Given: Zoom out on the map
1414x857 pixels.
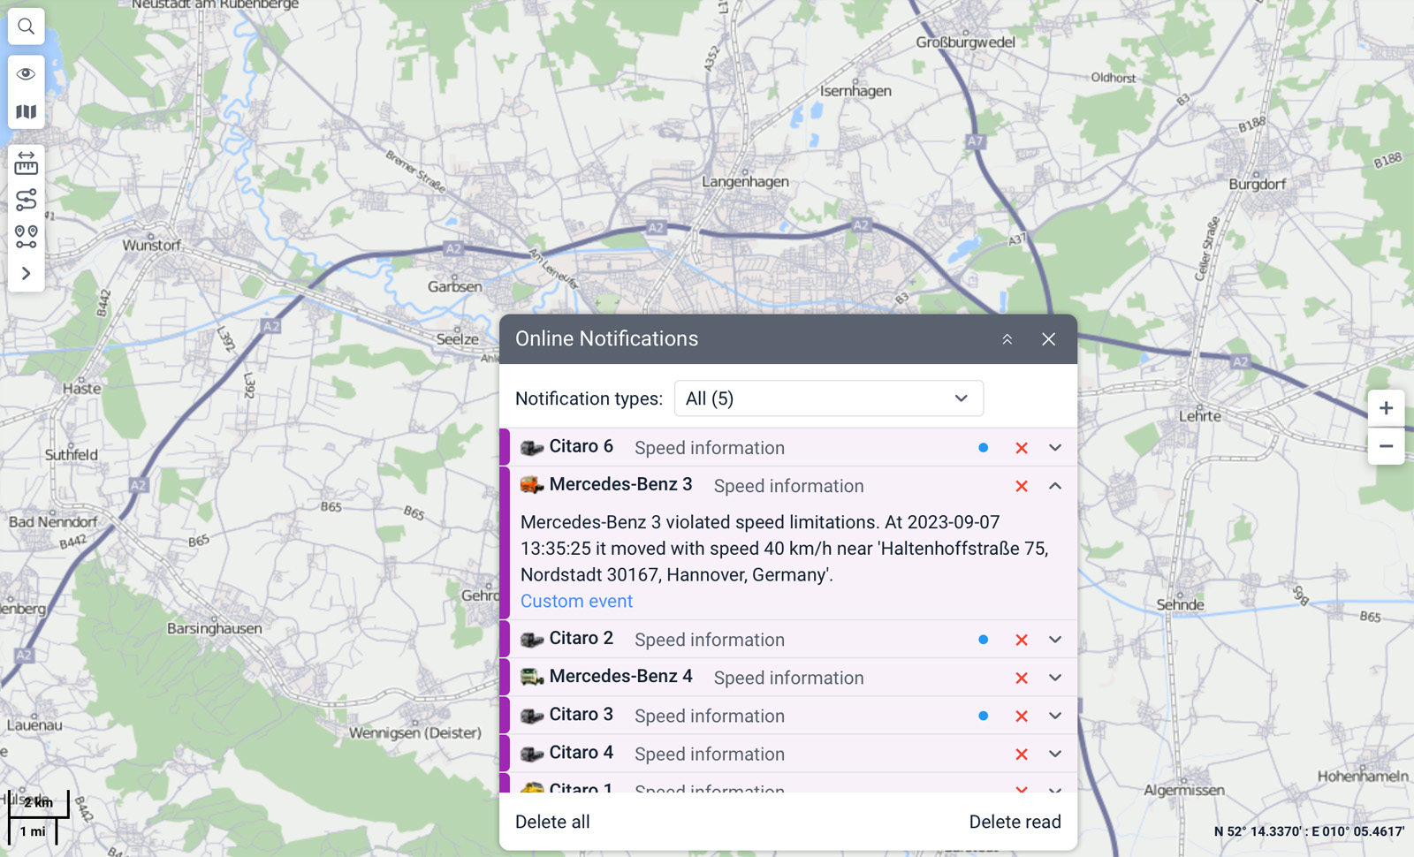Looking at the screenshot, I should (x=1386, y=446).
